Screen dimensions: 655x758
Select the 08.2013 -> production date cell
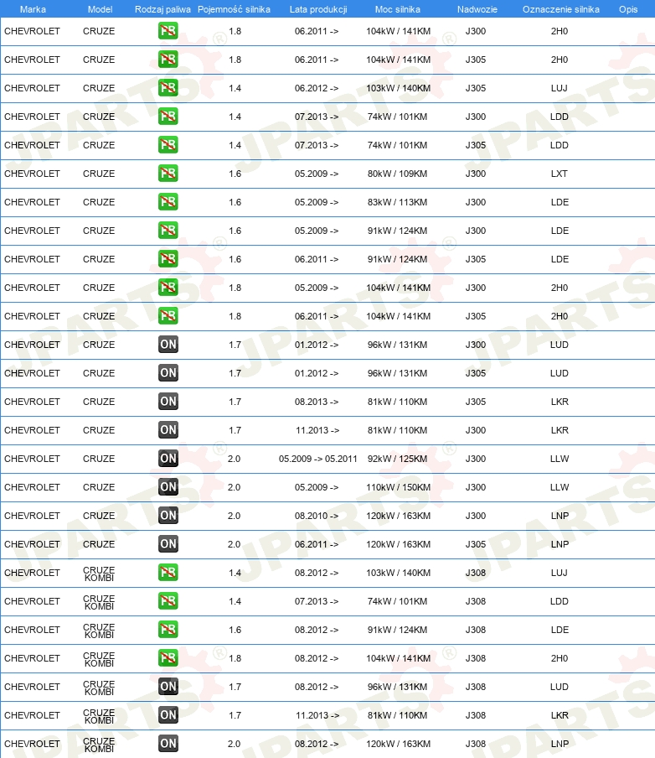tap(317, 402)
